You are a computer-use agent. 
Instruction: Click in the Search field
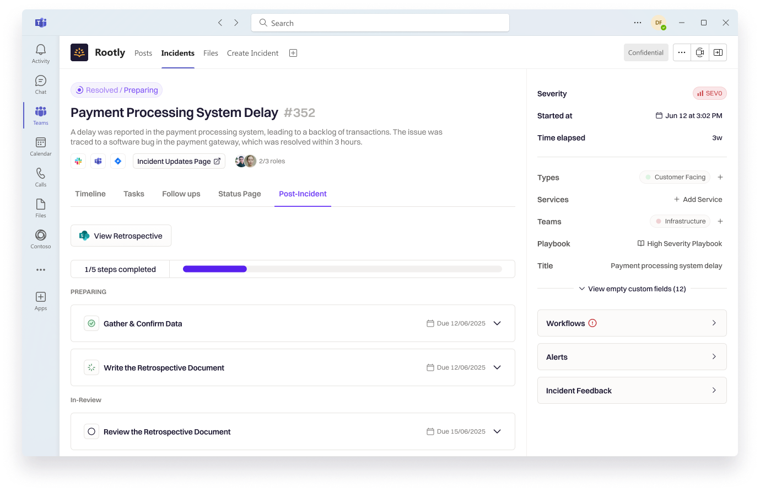[x=380, y=23]
